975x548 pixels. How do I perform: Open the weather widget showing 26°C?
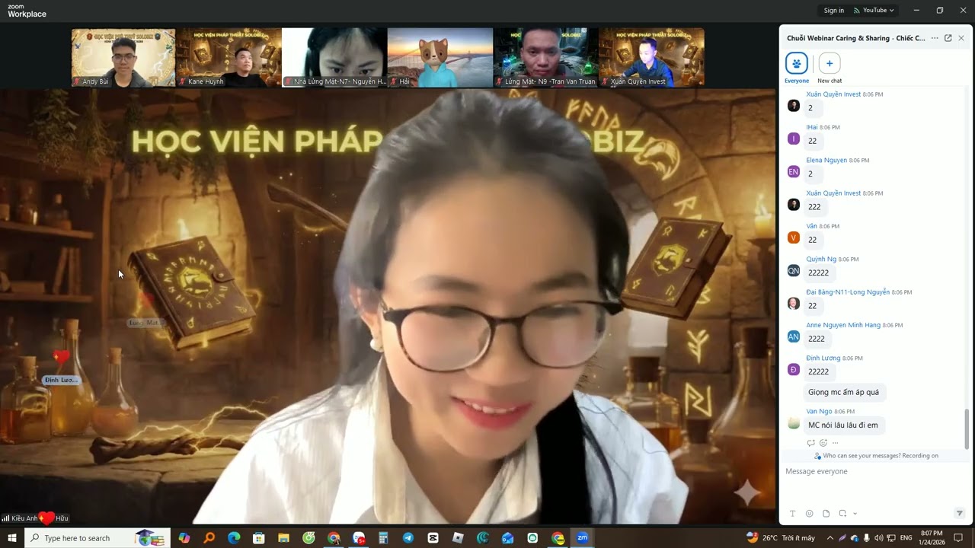point(781,538)
